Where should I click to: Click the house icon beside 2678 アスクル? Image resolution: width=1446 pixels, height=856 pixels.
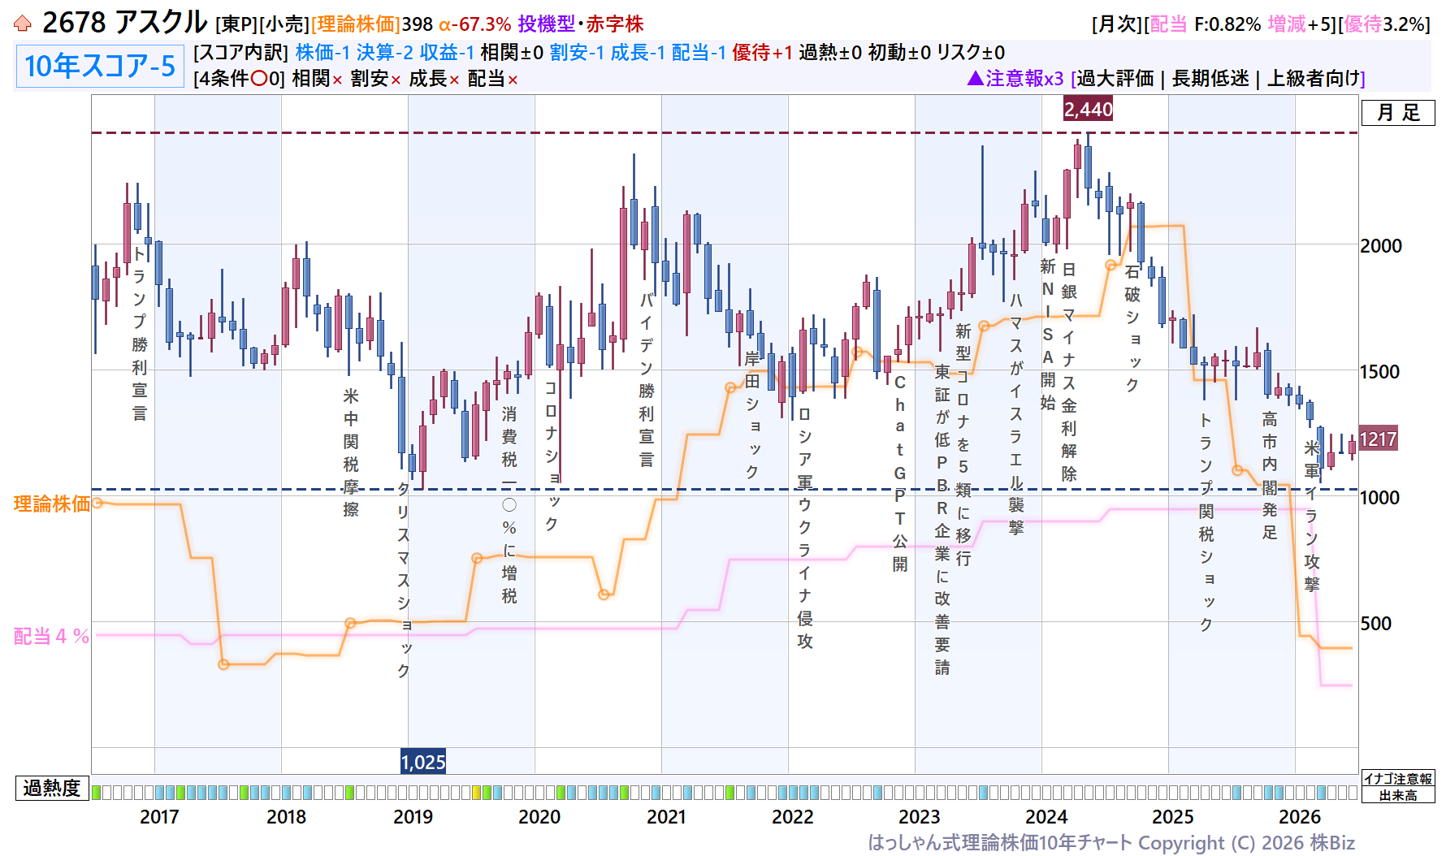pos(23,24)
